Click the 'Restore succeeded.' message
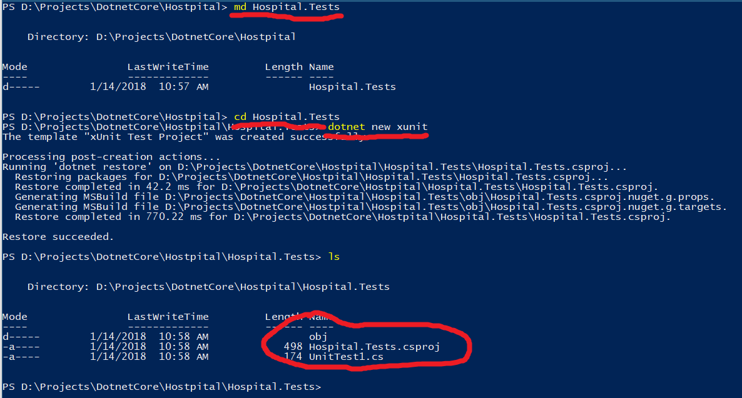Image resolution: width=742 pixels, height=398 pixels. (58, 237)
